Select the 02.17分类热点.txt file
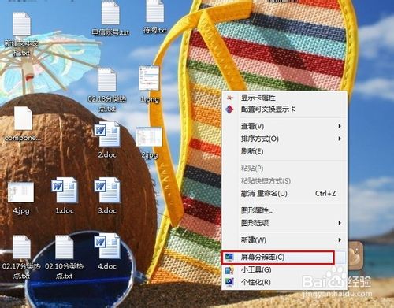Screen dimensions: 394x308 (21, 258)
